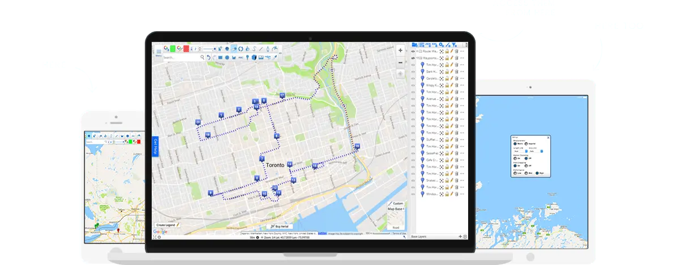Viewport: 677px width, 265px height.
Task: Toggle visibility eye of Waypoints layer
Action: coord(413,58)
